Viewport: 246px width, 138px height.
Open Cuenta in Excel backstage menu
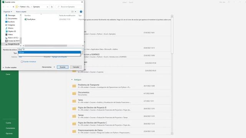[8, 123]
